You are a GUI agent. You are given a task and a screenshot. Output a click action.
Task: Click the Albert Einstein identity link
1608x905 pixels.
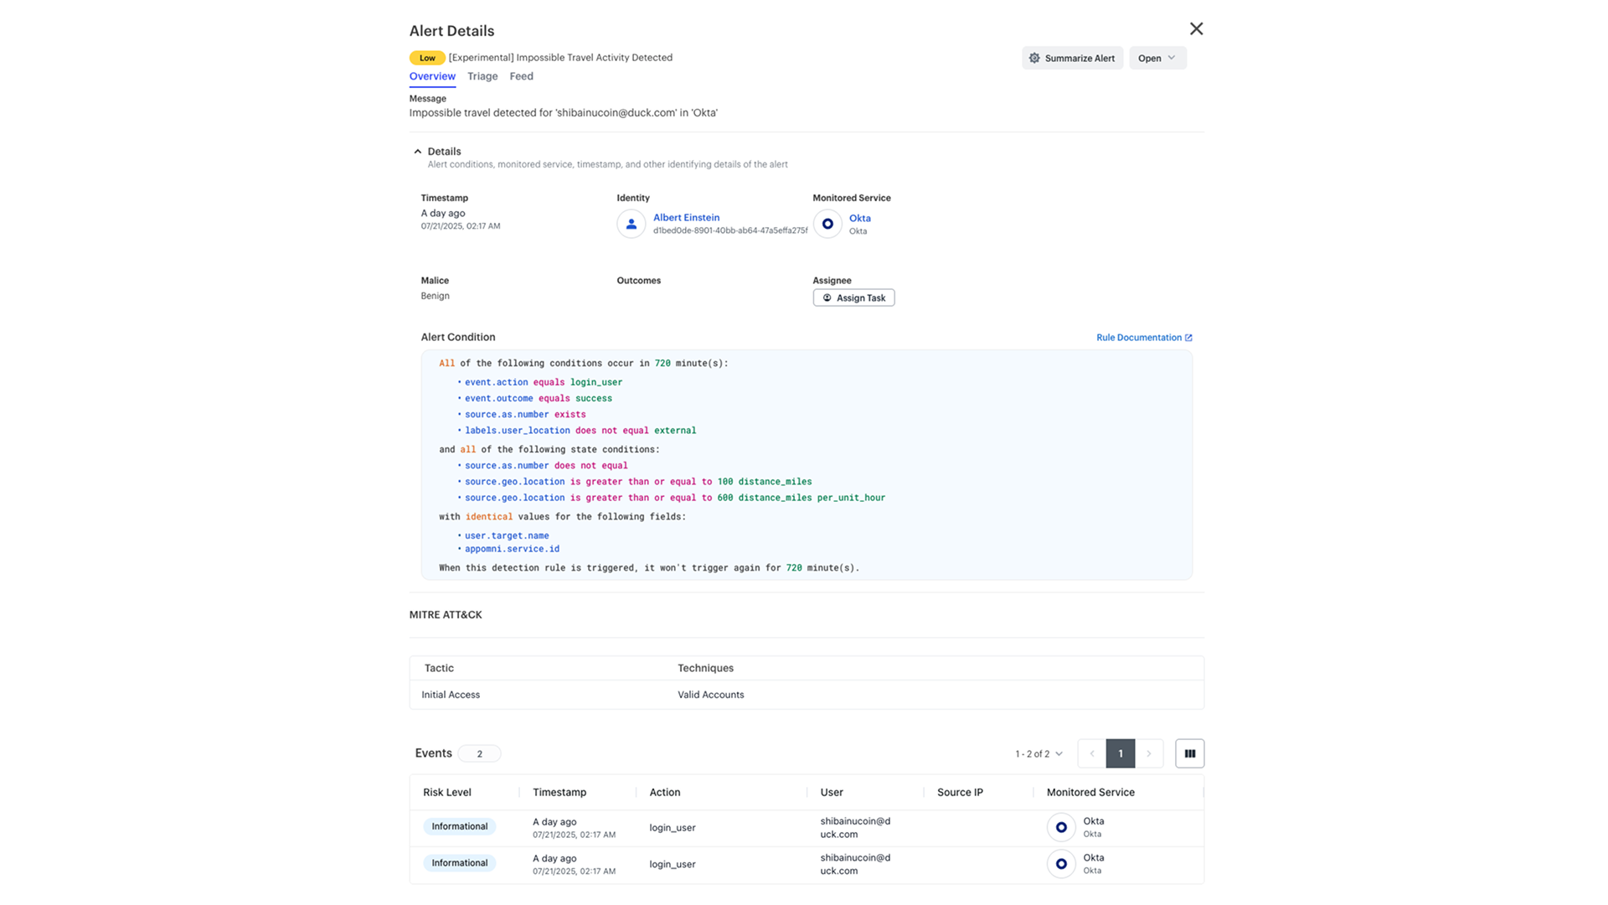[x=686, y=217]
